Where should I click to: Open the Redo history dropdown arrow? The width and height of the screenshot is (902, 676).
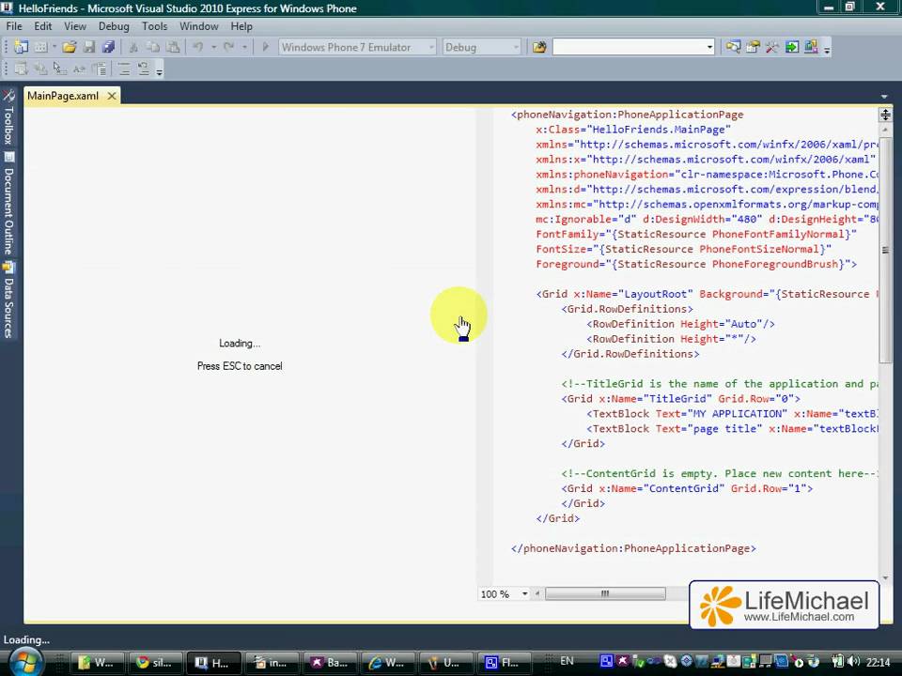(244, 47)
